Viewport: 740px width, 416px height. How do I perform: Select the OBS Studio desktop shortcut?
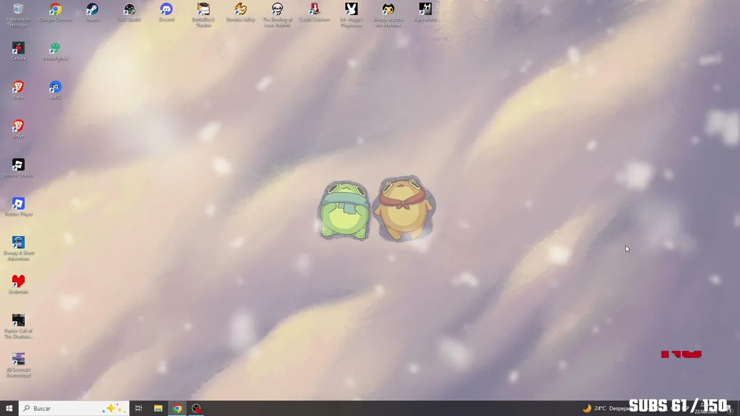click(x=129, y=13)
